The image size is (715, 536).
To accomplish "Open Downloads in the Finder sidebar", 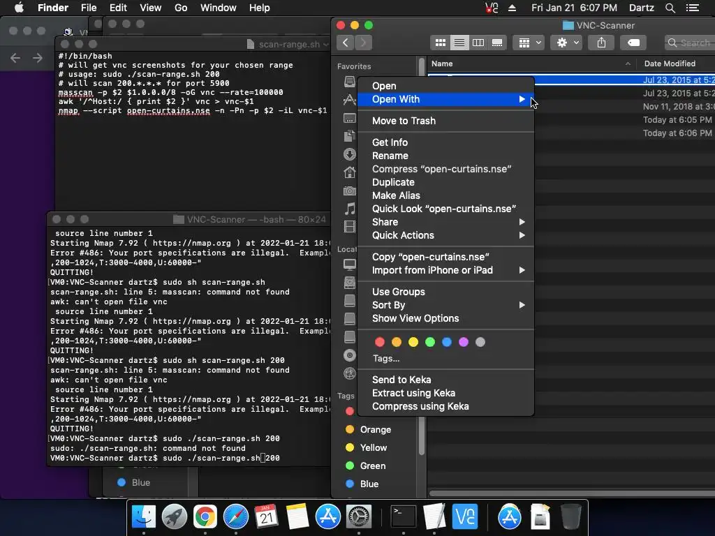I will point(350,154).
